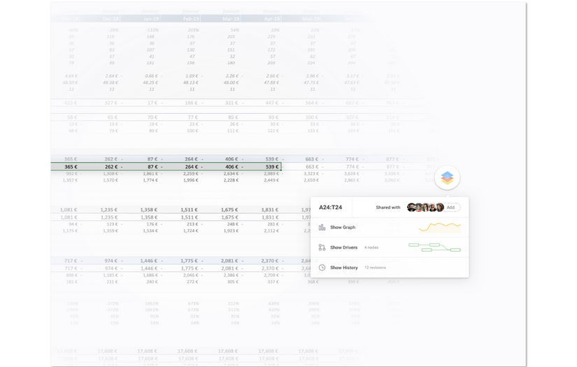577x367 pixels.
Task: Open the yellow line graph preview thumbnail
Action: 440,227
